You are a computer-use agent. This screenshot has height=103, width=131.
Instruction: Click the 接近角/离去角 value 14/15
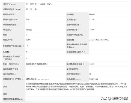point(92,64)
